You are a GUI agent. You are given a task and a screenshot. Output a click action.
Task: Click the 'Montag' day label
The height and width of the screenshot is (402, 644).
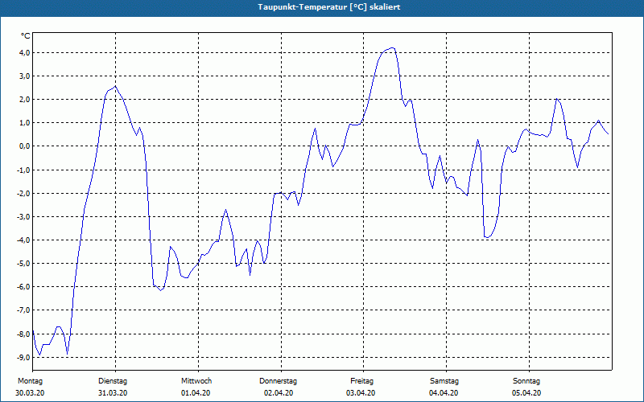coord(30,381)
